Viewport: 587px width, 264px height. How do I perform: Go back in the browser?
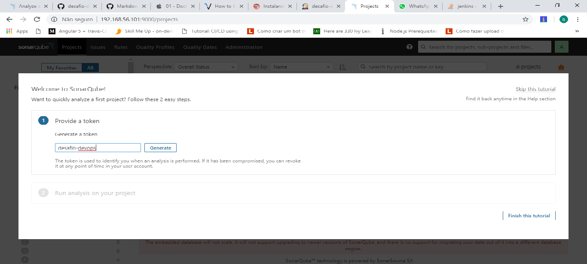9,19
